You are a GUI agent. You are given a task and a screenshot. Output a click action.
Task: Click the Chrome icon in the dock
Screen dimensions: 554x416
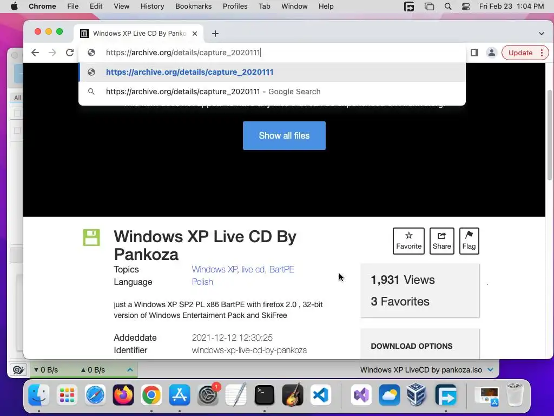[151, 395]
